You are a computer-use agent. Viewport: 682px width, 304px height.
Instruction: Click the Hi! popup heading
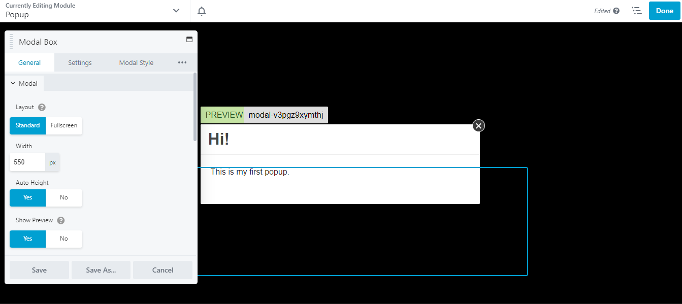[x=219, y=139]
